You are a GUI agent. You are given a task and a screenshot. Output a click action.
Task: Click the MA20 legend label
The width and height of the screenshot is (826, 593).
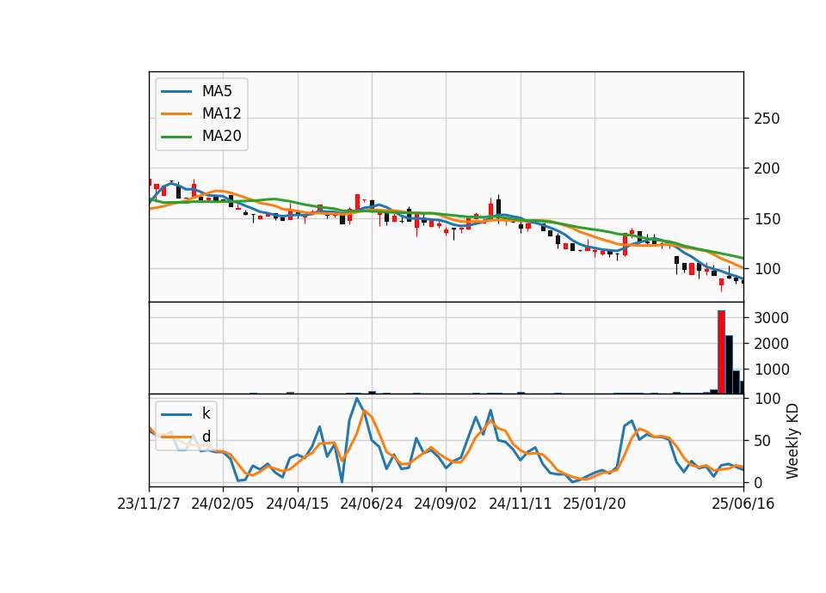point(221,136)
